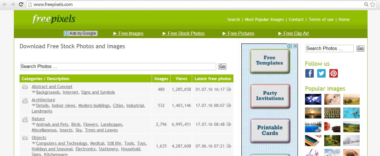Open the swimming pool popular image thumbnail
Viewport: 380px width, 156px height.
313,127
